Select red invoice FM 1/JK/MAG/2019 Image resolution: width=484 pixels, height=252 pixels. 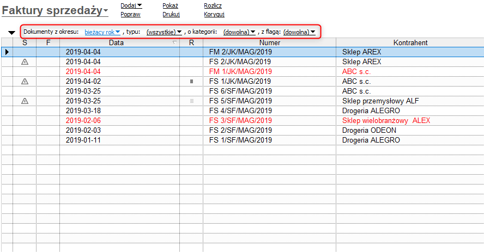tap(240, 71)
